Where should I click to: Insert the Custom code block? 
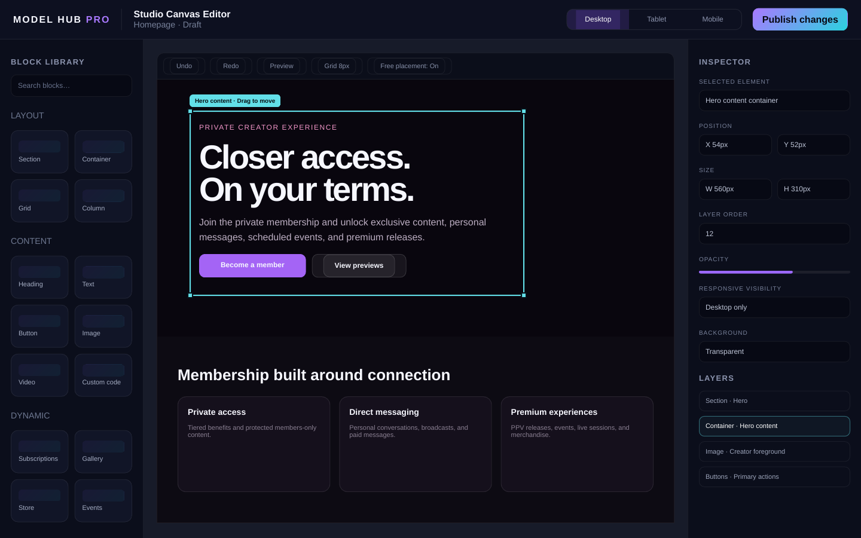click(103, 375)
